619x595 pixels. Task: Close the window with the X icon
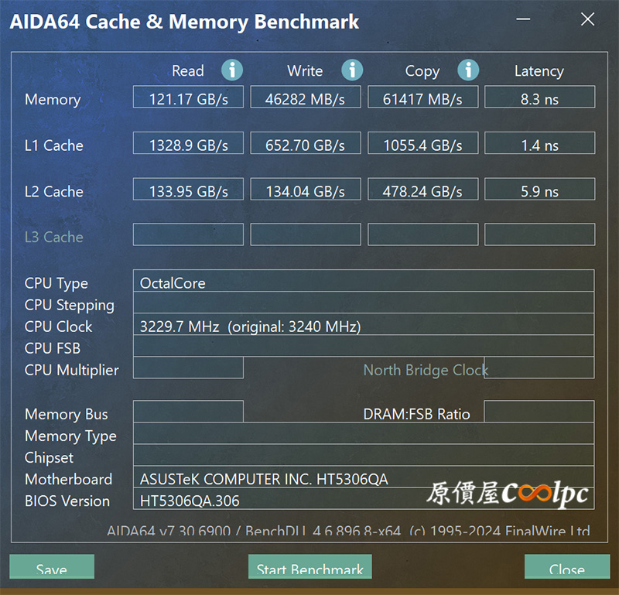[587, 19]
